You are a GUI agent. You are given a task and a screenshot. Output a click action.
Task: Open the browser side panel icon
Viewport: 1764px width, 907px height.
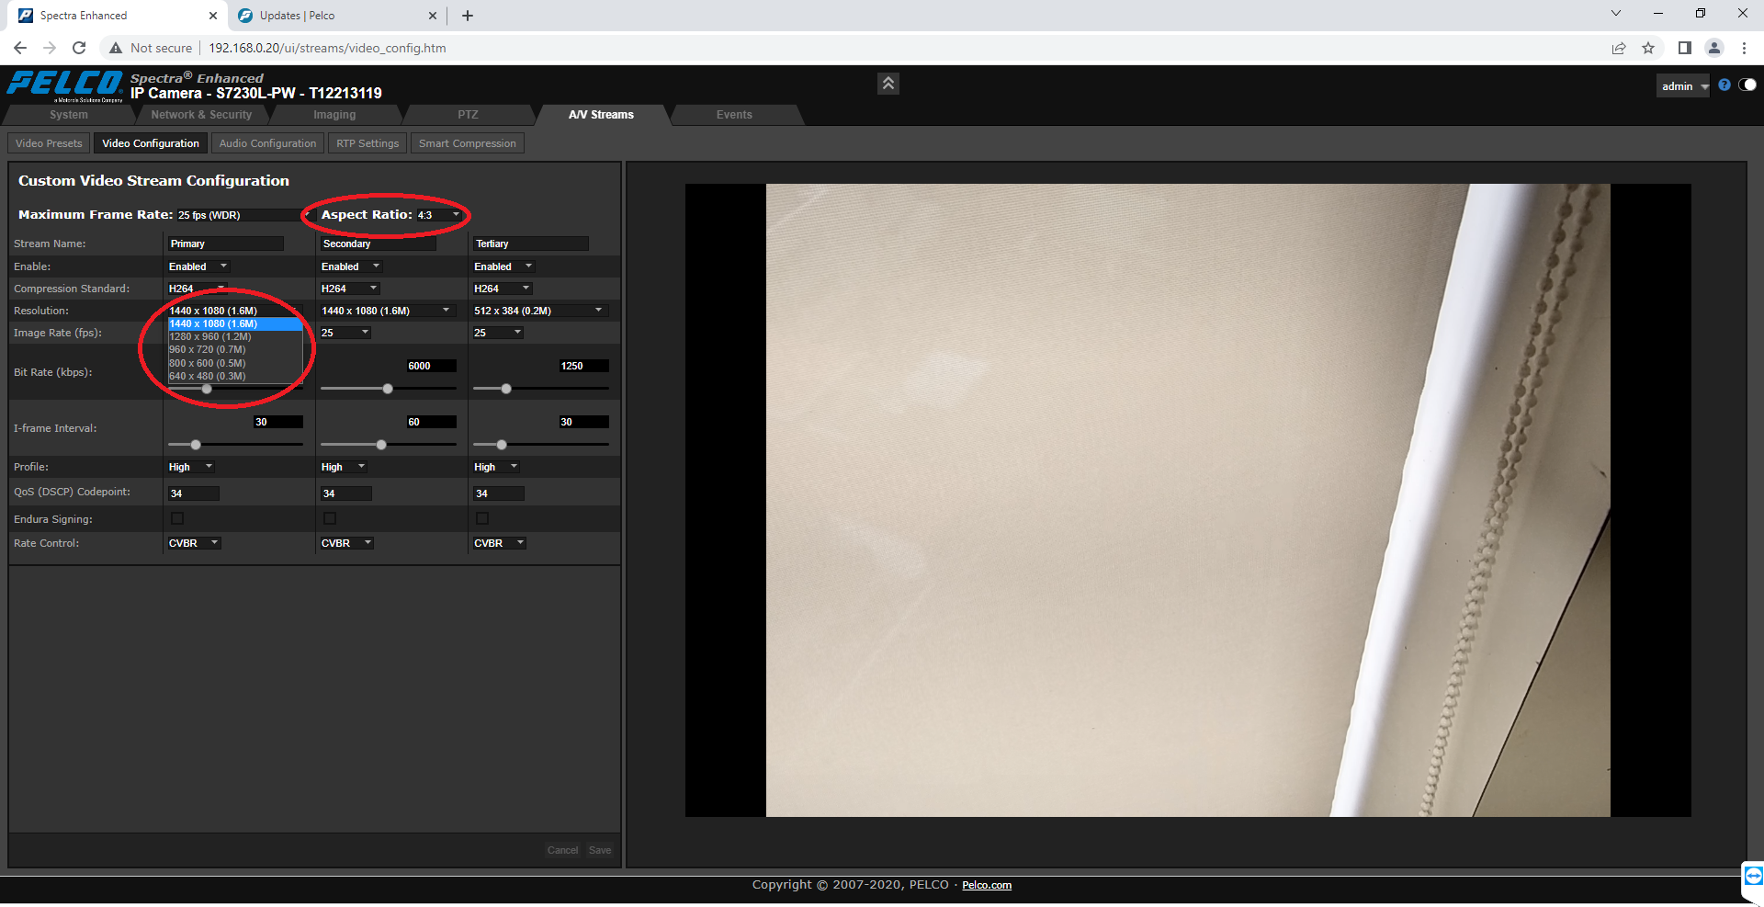[1684, 48]
